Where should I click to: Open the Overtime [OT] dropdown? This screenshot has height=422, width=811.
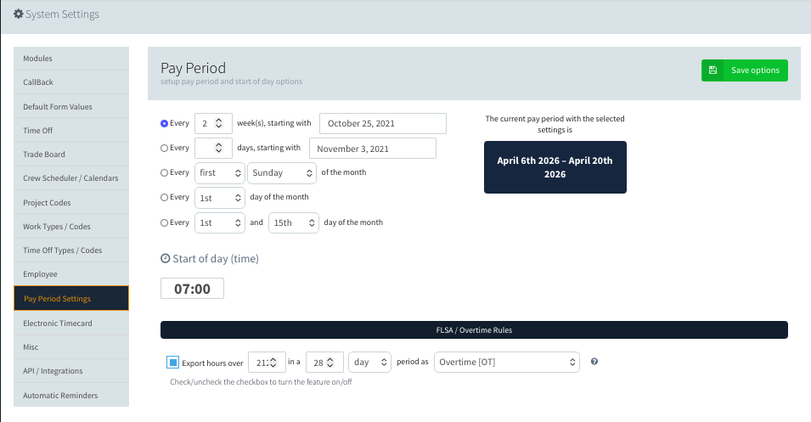click(x=506, y=362)
